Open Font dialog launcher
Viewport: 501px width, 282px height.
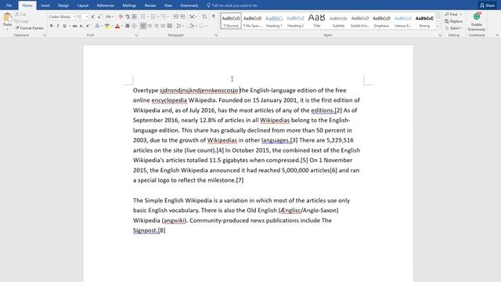tap(136, 35)
